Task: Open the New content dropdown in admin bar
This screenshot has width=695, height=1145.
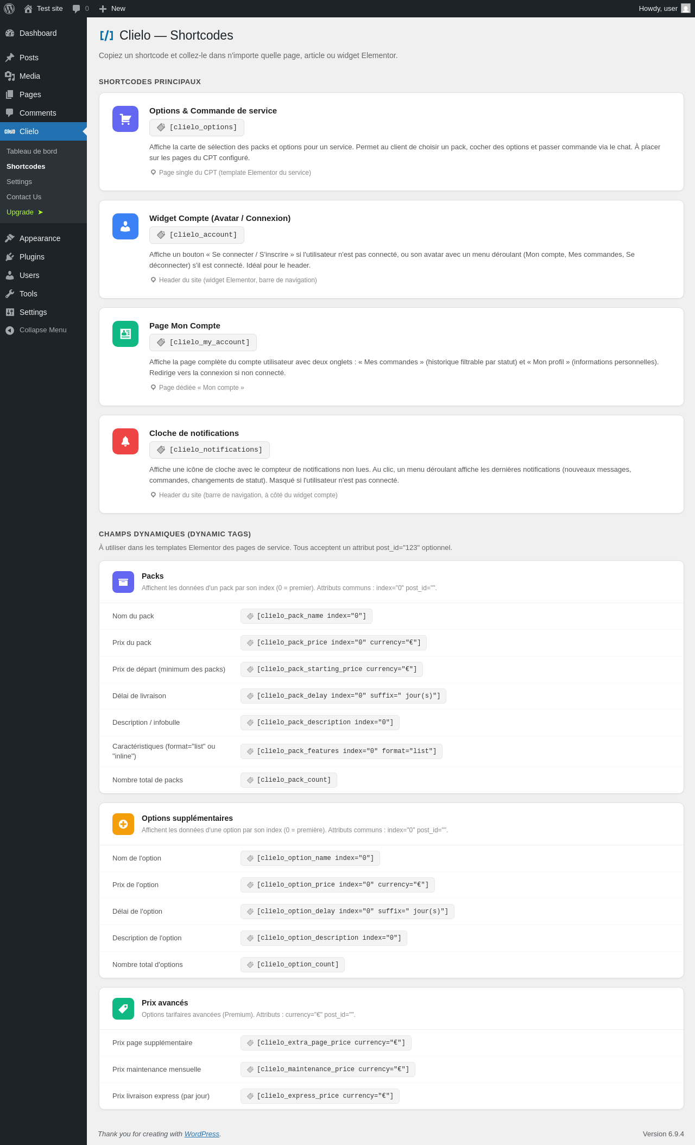Action: [x=112, y=9]
